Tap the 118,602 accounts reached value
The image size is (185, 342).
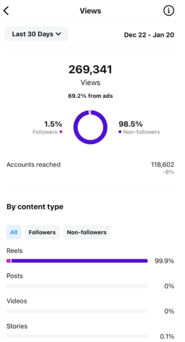(x=163, y=165)
